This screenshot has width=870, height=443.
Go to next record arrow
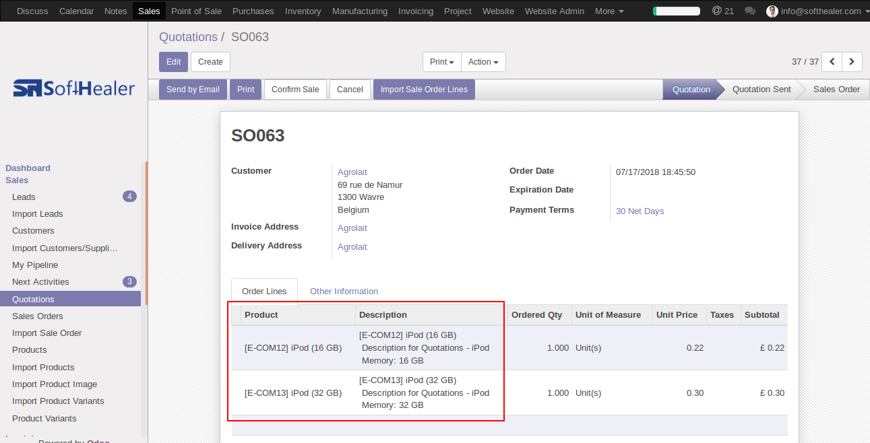852,62
